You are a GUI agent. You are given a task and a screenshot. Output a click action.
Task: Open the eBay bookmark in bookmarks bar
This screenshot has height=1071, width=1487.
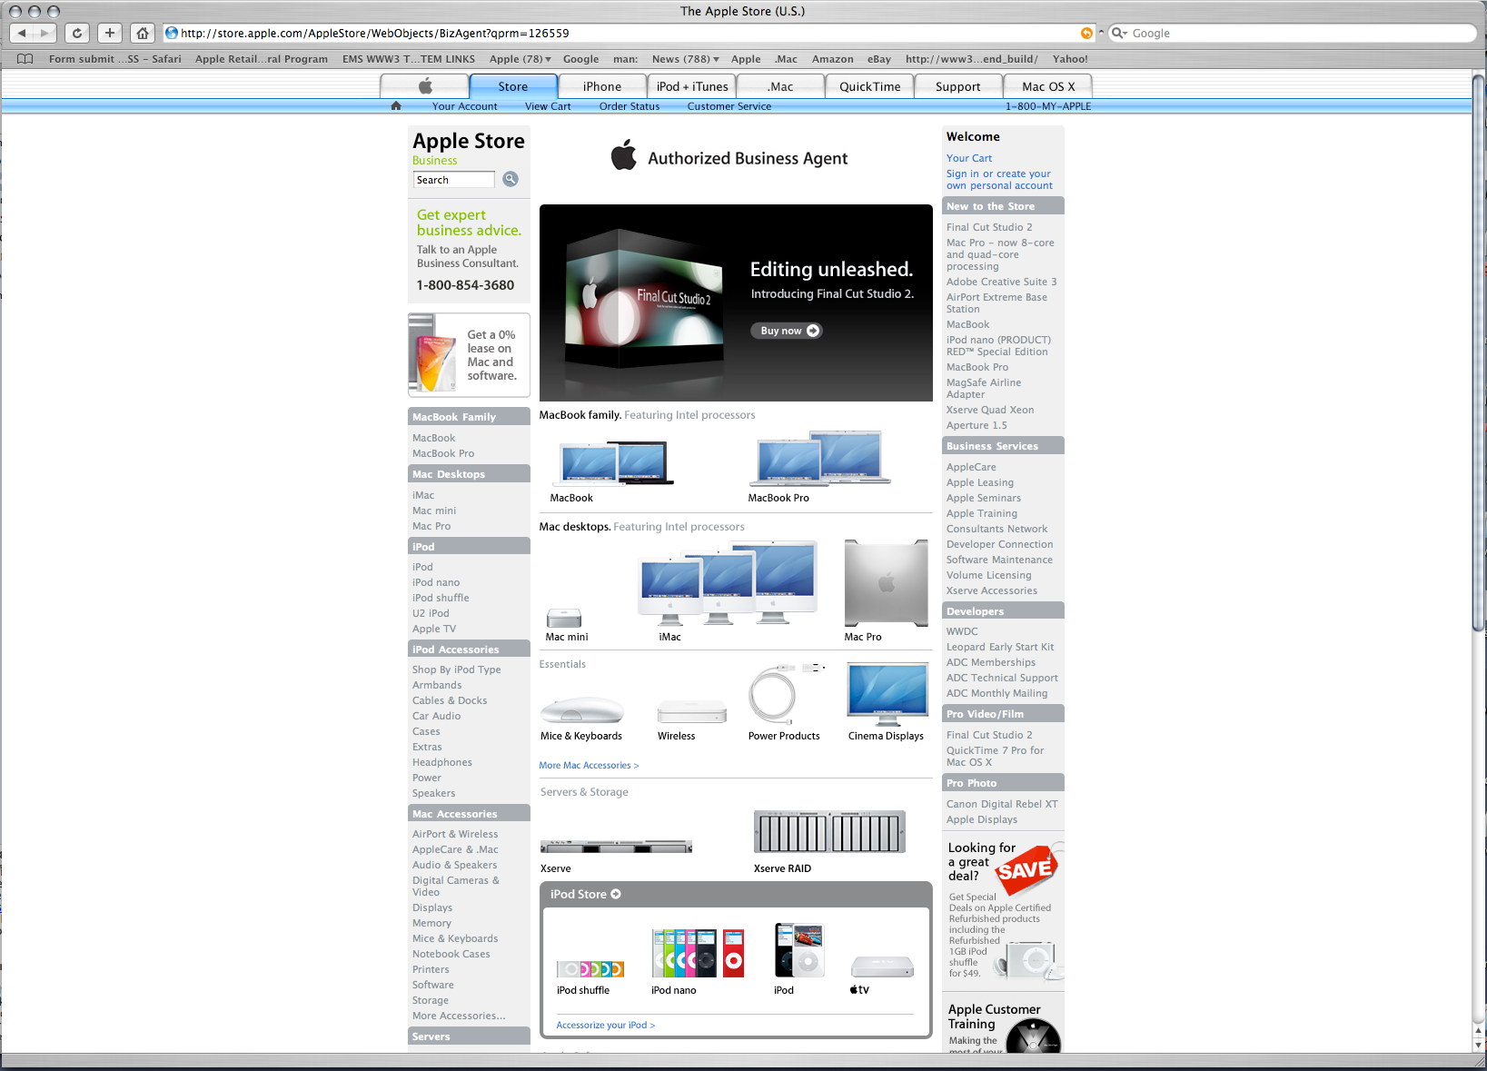point(878,59)
